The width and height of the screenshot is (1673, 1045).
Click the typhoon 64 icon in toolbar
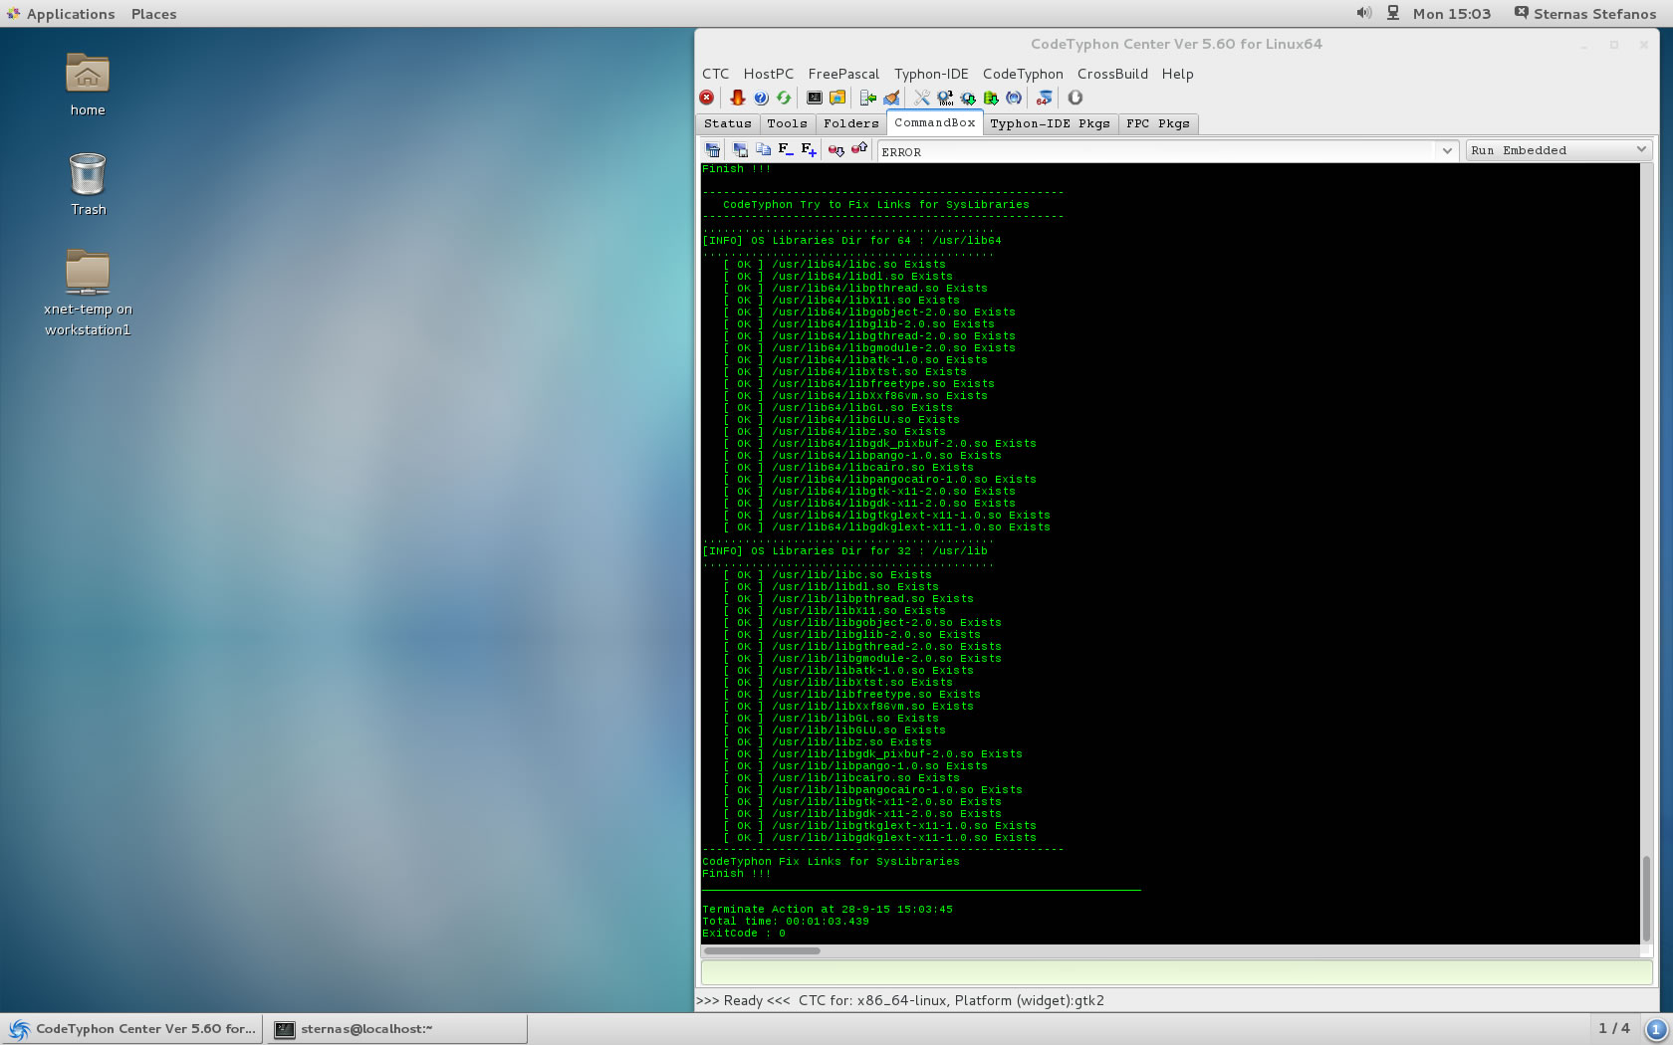tap(1045, 98)
